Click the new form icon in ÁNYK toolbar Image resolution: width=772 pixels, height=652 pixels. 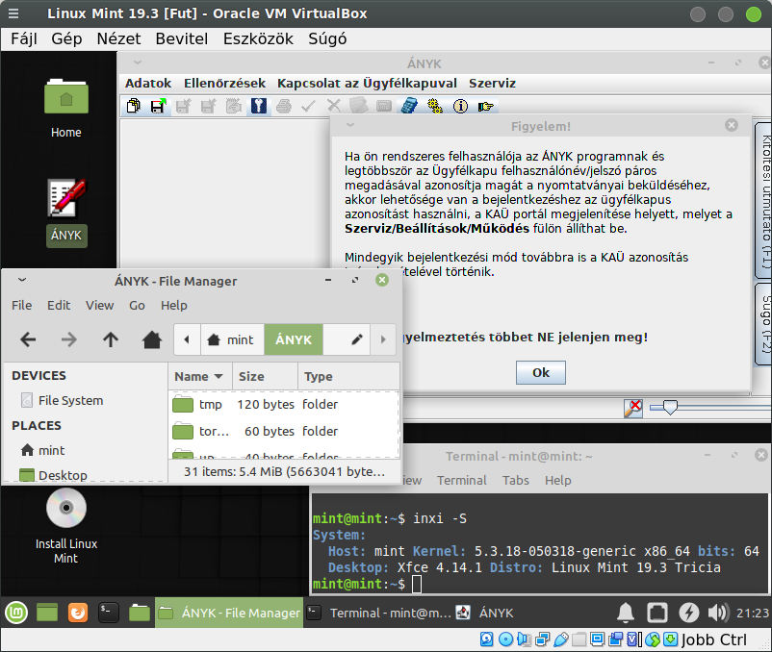[134, 106]
